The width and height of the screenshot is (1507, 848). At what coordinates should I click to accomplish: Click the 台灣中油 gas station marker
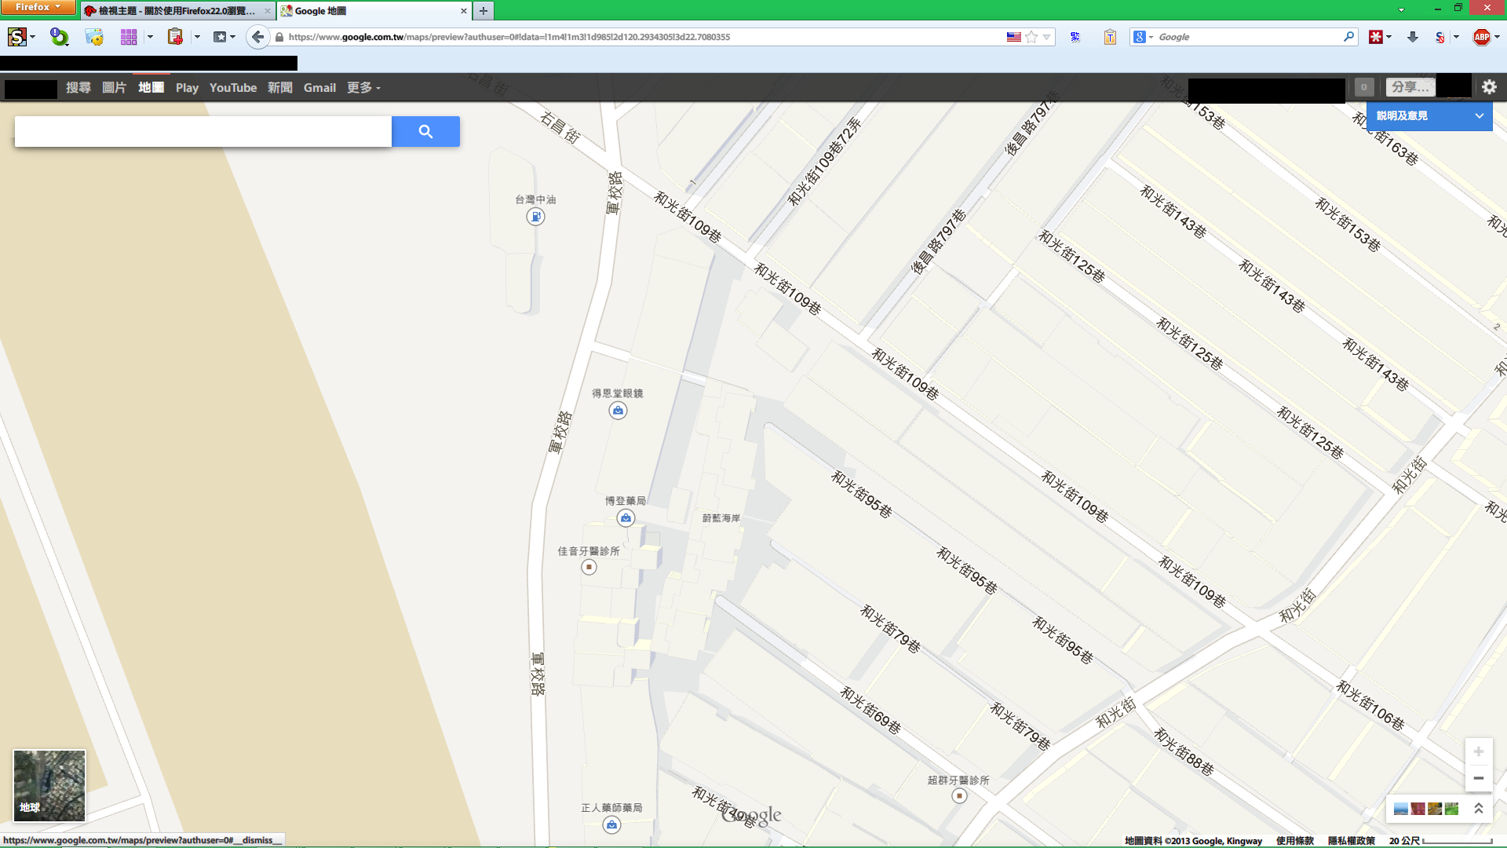(535, 217)
